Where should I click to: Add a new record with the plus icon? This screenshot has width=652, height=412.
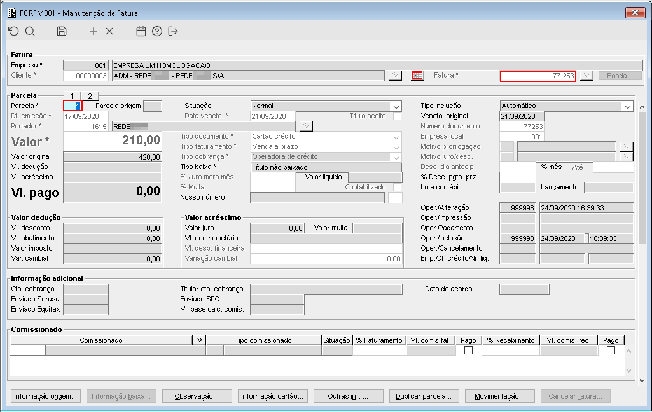tap(94, 31)
